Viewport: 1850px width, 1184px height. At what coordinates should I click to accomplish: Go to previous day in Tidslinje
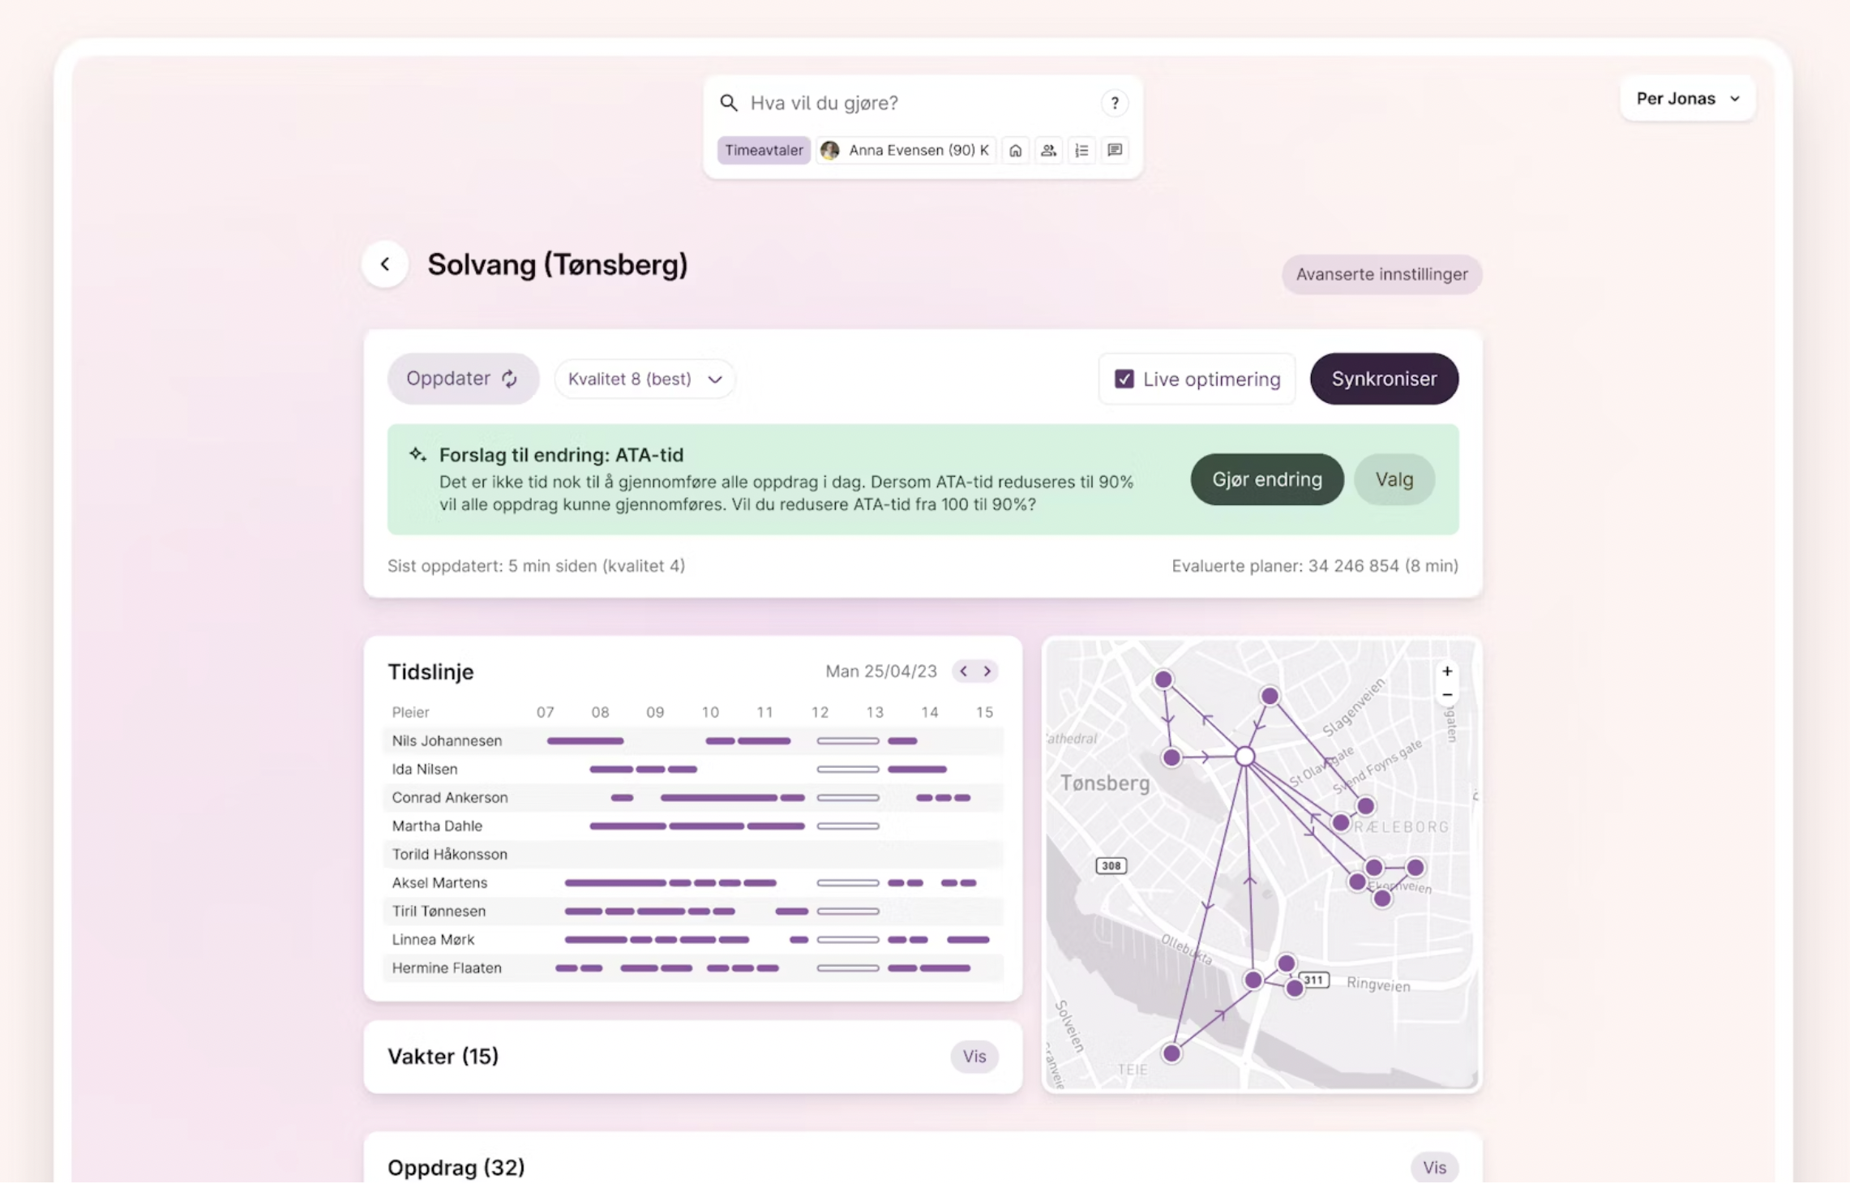(963, 671)
